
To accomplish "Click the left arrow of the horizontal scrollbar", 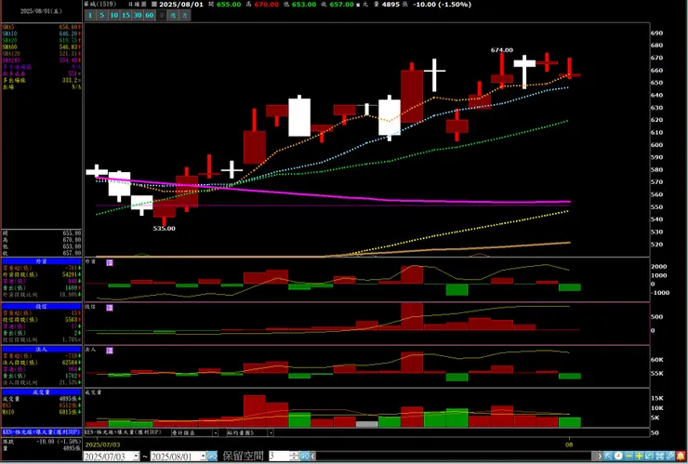I will coord(312,457).
